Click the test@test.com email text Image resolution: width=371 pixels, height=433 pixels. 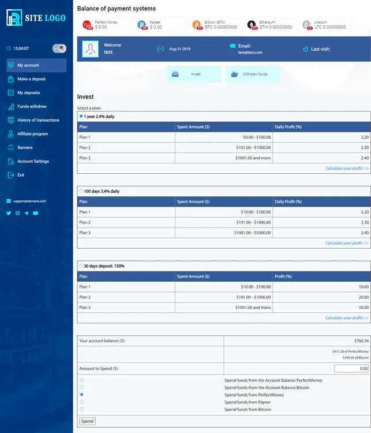pos(250,53)
